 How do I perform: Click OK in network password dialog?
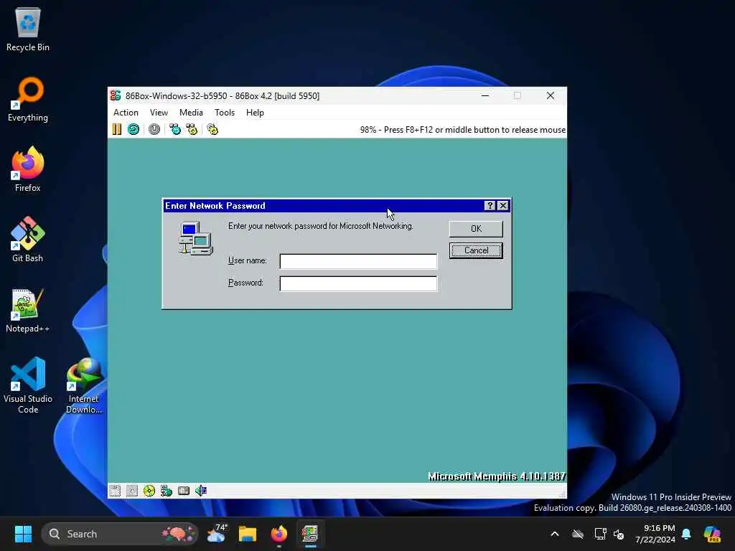click(476, 229)
